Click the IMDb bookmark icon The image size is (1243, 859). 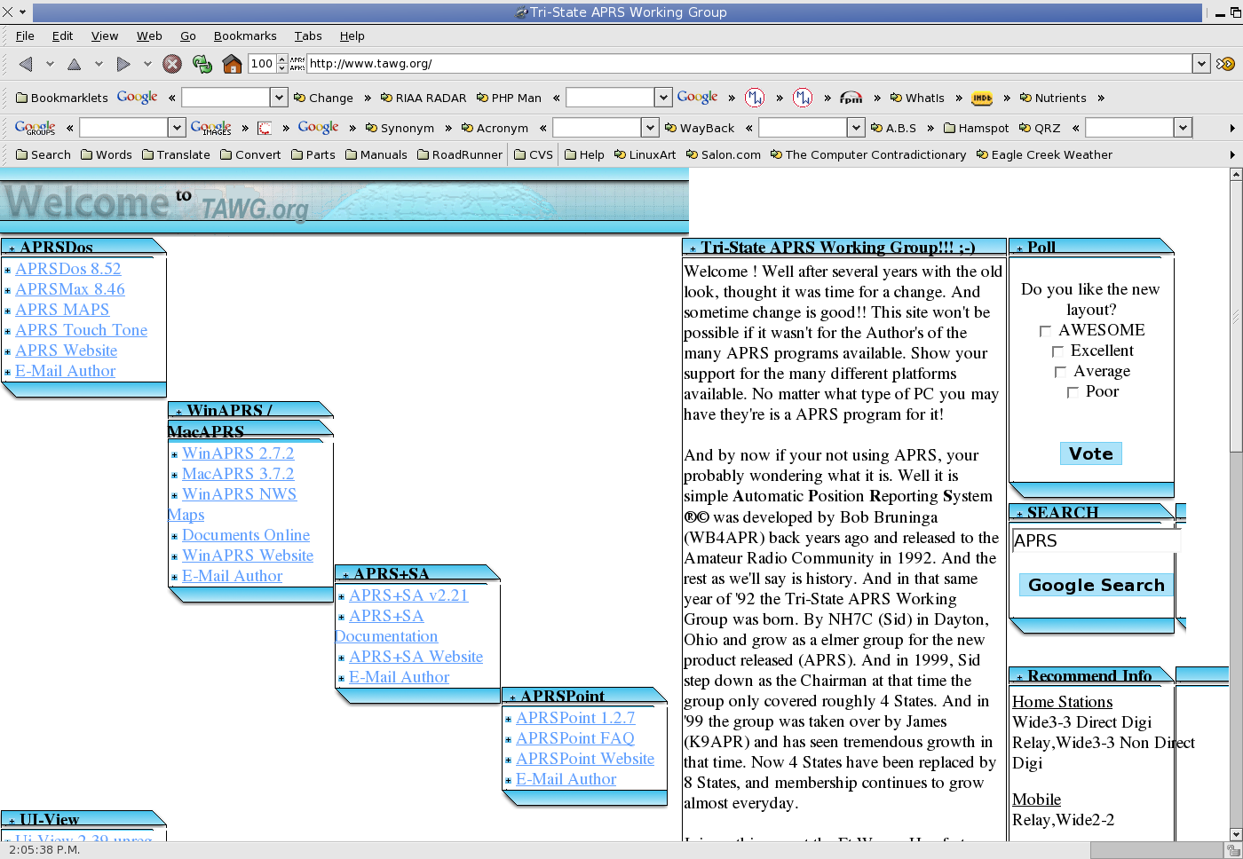[x=982, y=98]
